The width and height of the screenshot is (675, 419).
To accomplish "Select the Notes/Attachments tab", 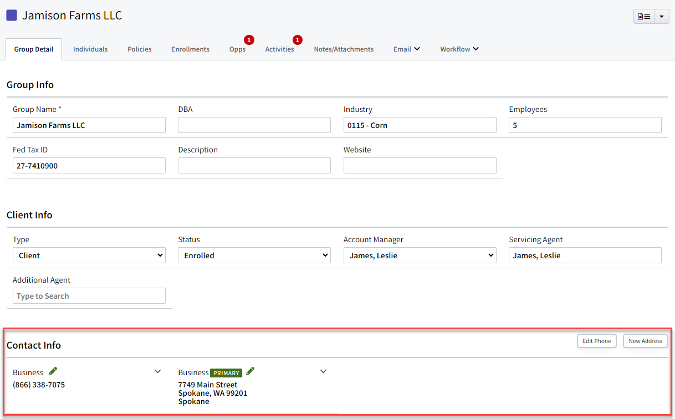I will tap(344, 49).
